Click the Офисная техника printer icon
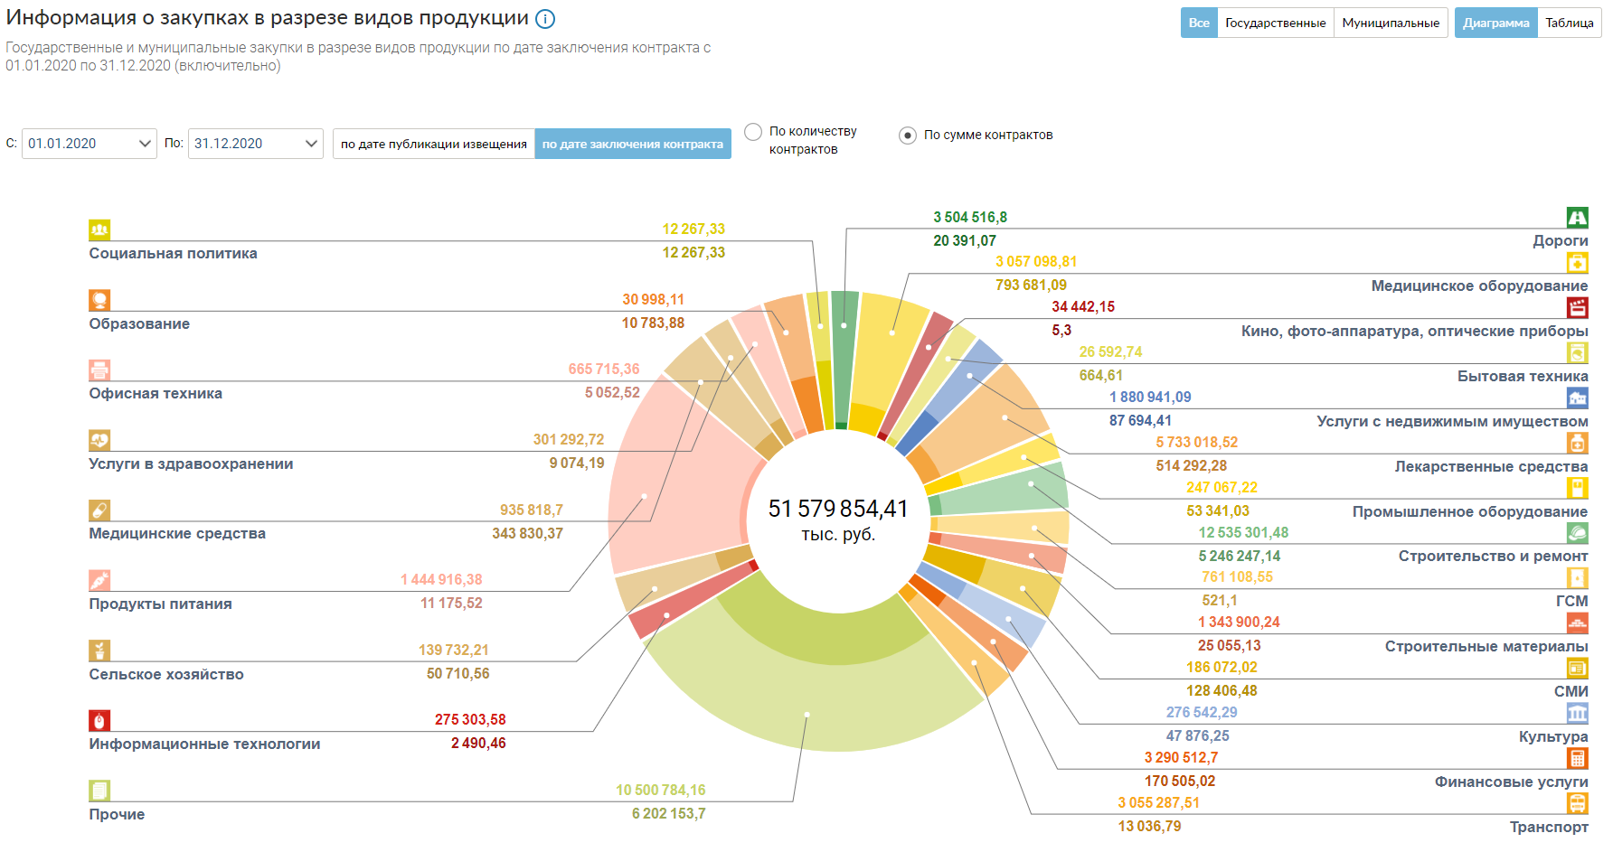The image size is (1613, 852). click(99, 370)
